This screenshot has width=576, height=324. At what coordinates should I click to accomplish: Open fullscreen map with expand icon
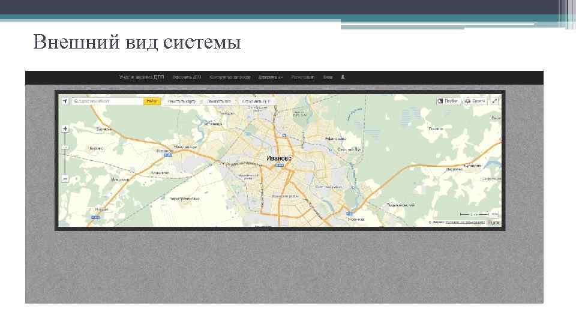point(494,101)
